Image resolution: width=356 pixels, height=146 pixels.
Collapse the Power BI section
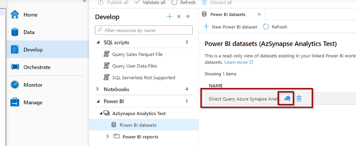pyautogui.click(x=98, y=101)
